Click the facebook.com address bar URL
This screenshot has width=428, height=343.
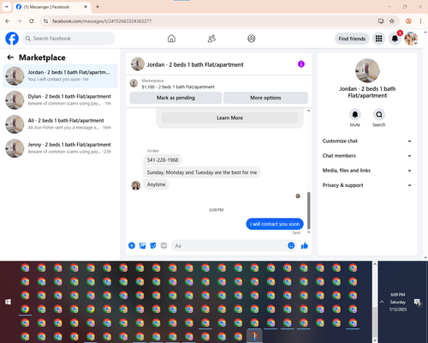(x=102, y=21)
